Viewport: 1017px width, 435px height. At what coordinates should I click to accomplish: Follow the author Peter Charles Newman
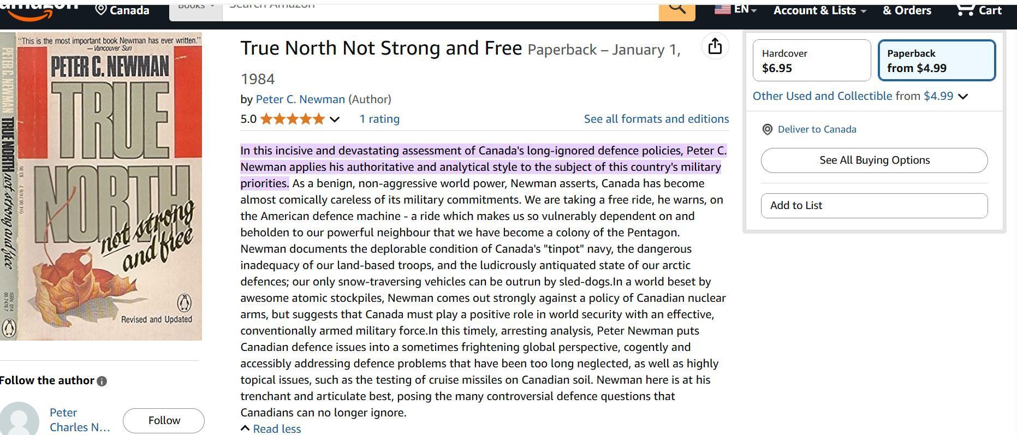pyautogui.click(x=164, y=420)
